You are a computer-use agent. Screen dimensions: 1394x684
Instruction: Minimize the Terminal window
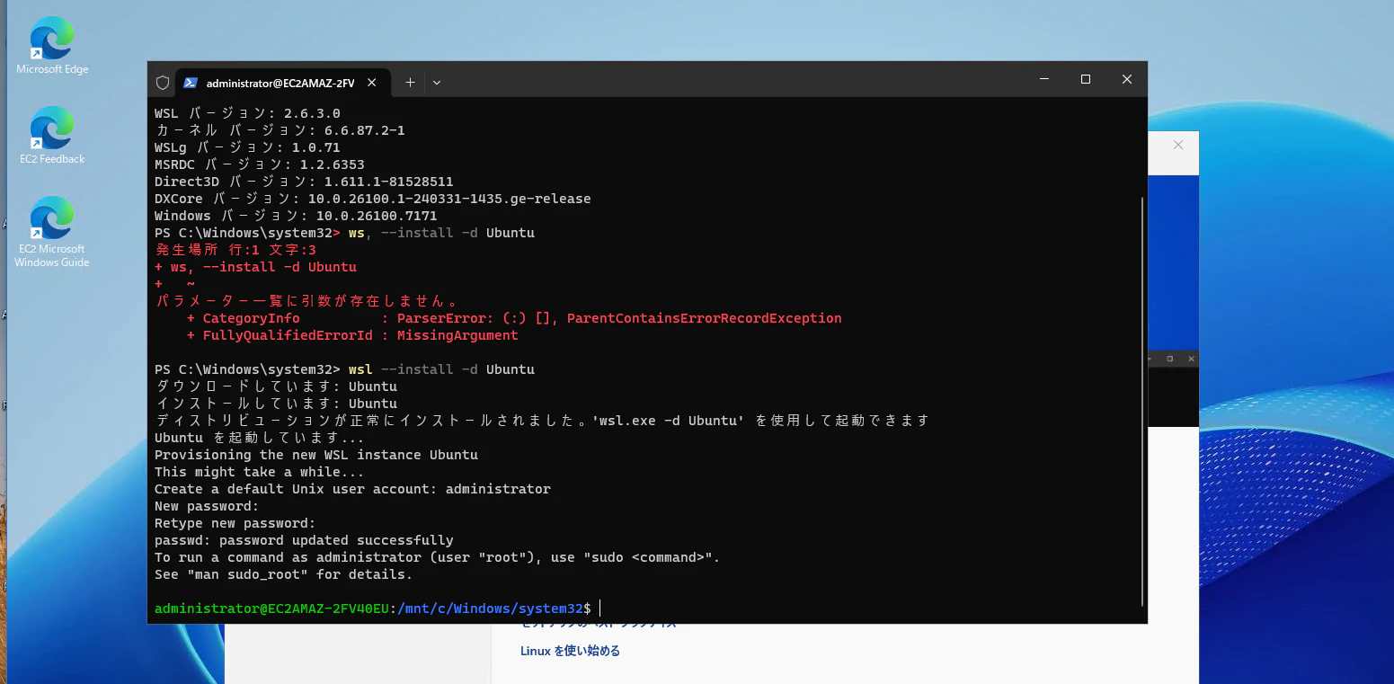1044,79
